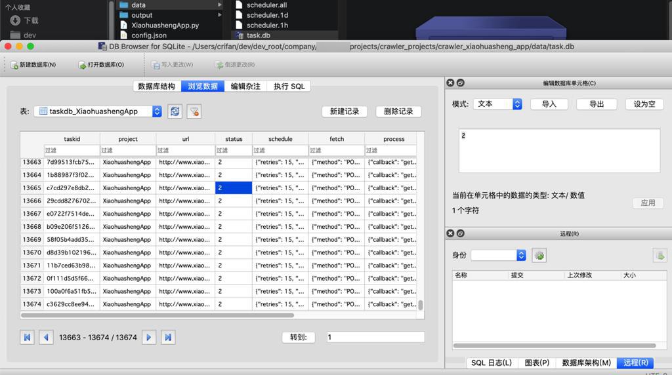Select the dev folder in Finder sidebar
Screen dimensions: 672x375
pyautogui.click(x=24, y=35)
